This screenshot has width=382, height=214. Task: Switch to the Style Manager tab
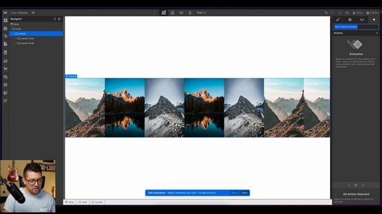[x=362, y=20]
